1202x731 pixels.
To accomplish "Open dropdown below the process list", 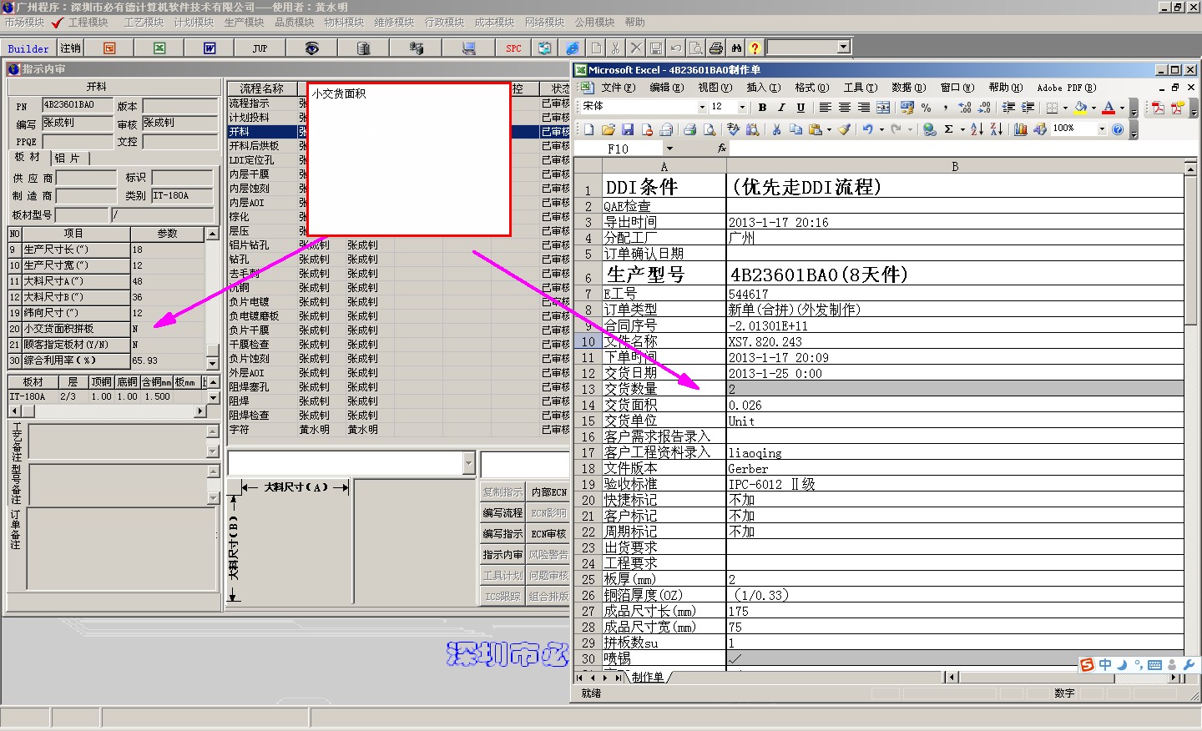I will click(x=468, y=463).
